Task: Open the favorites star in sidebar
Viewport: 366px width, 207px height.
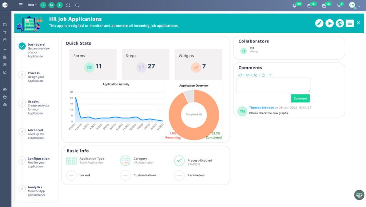Action: click(x=5, y=32)
